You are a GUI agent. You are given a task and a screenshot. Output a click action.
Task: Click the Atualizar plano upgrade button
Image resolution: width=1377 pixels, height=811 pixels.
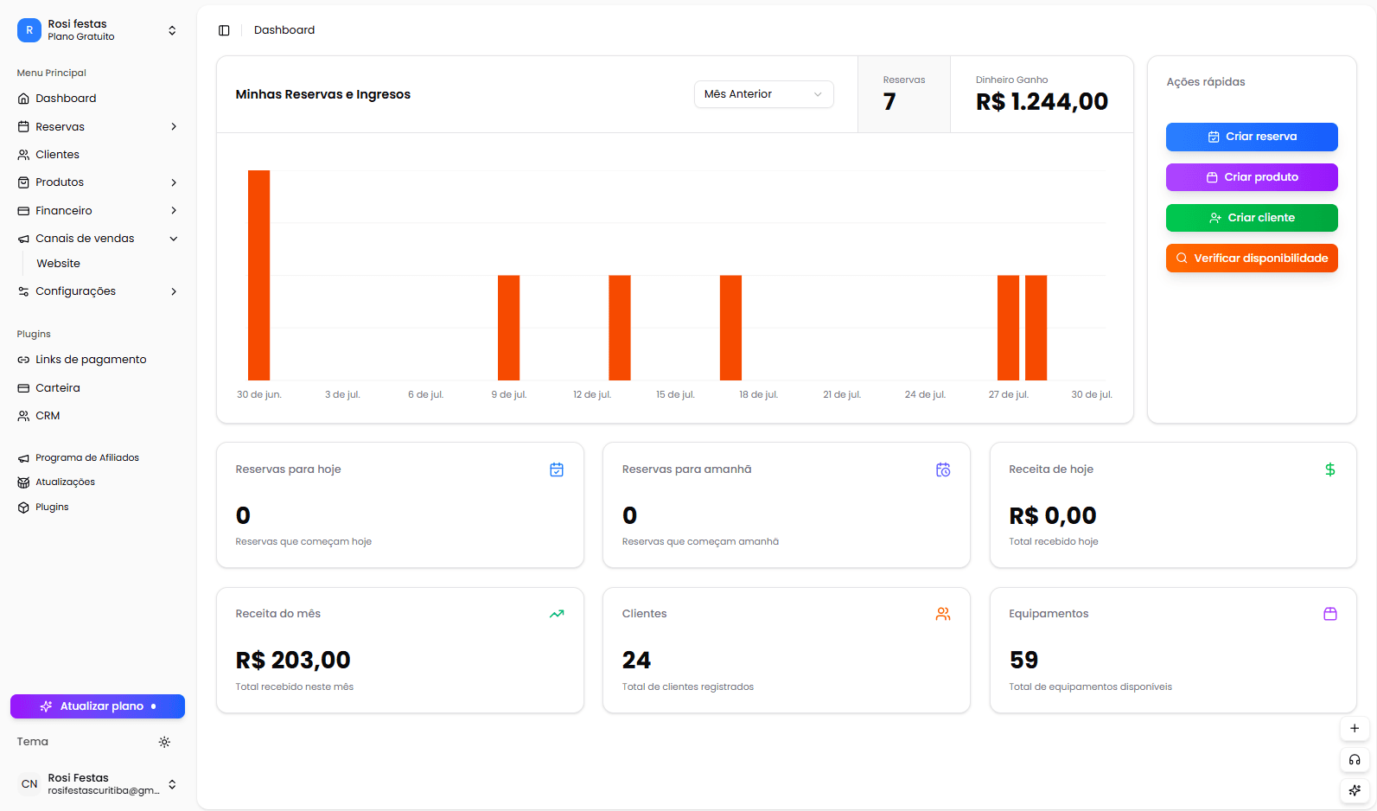[x=98, y=706]
